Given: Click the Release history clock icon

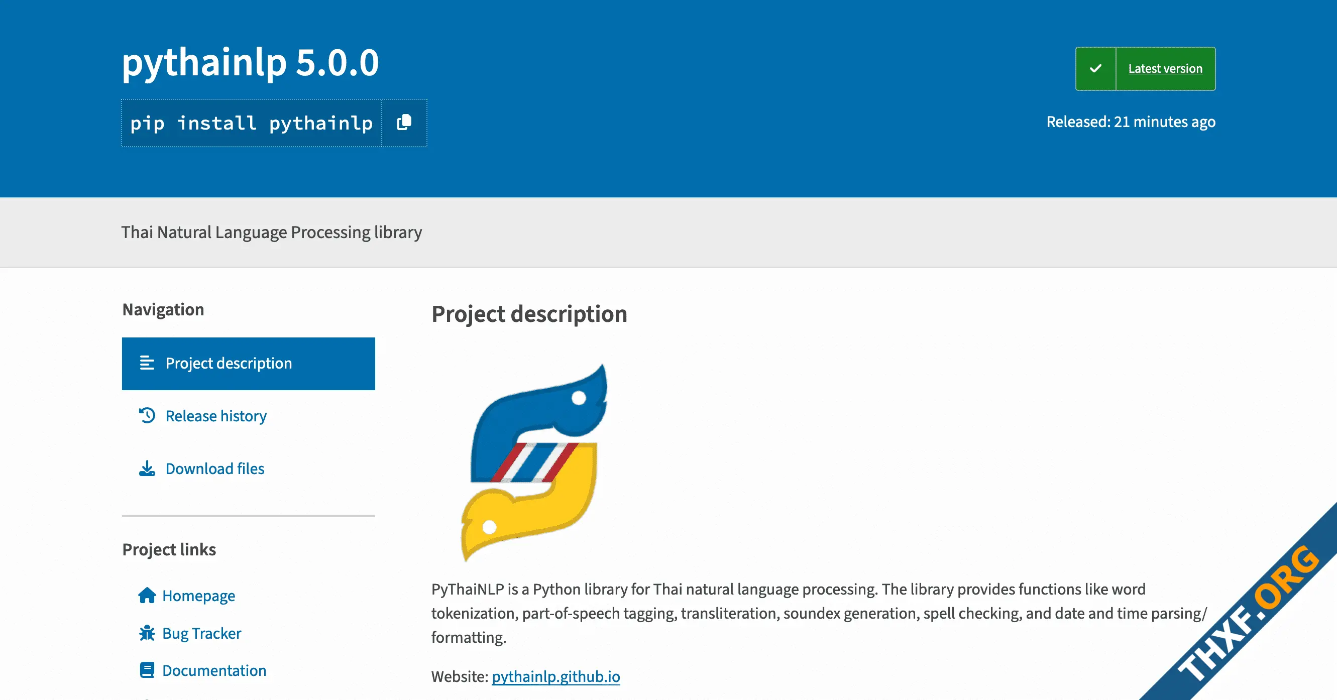Looking at the screenshot, I should 147,416.
